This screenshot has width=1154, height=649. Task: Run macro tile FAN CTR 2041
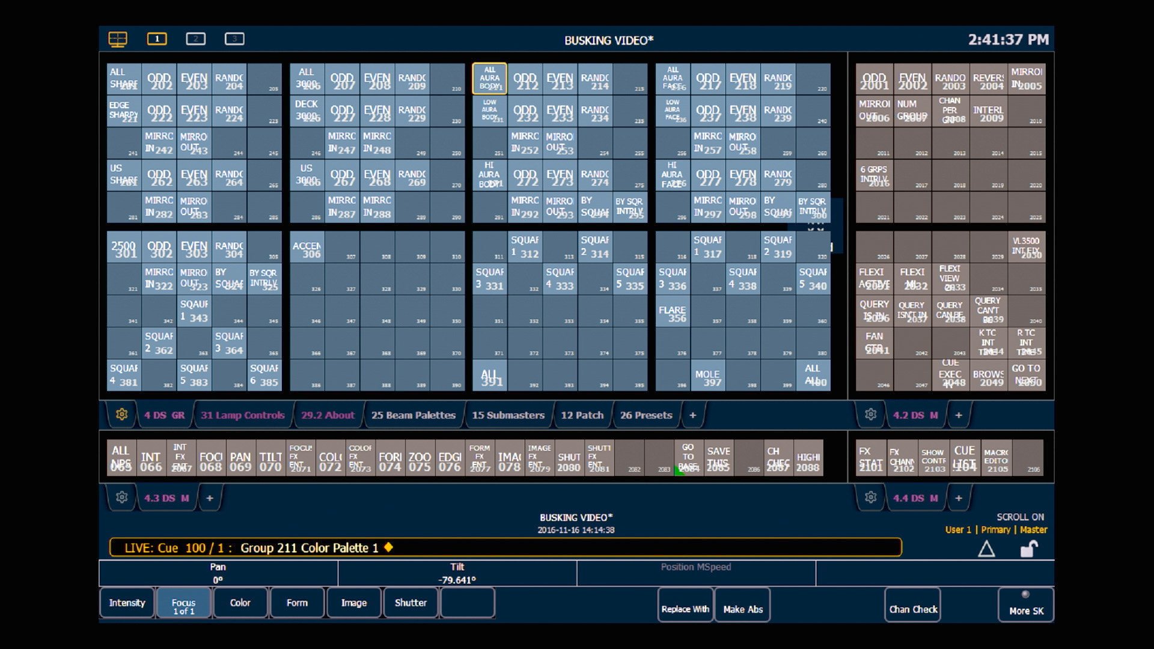874,344
